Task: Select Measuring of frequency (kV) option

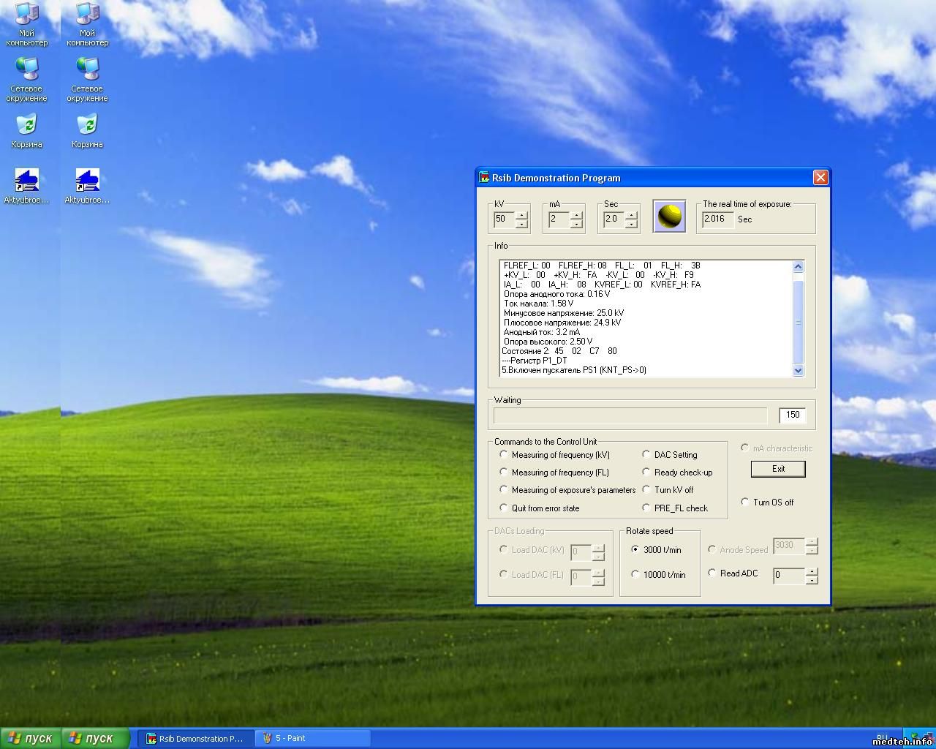Action: point(504,455)
